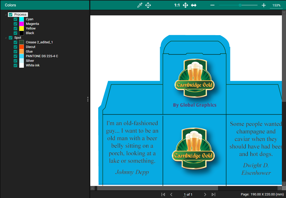Select PANTONE DS 225-4 C entry
286x198 pixels.
(x=42, y=56)
